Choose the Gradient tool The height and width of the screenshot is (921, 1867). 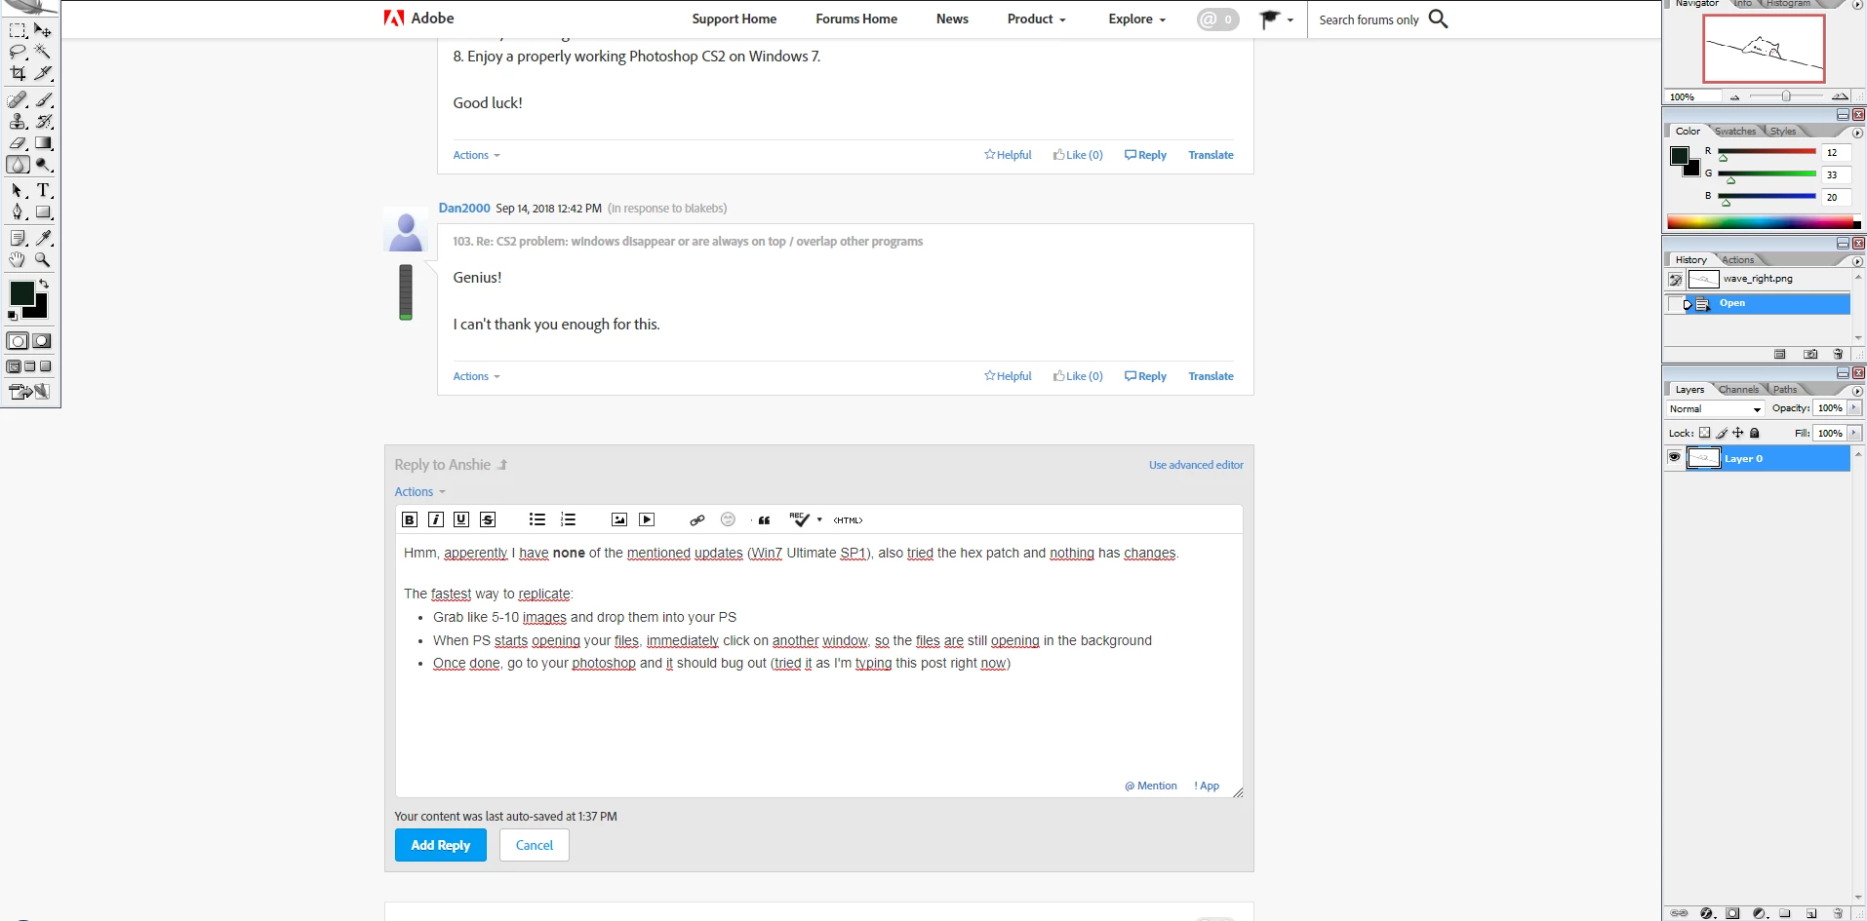pyautogui.click(x=44, y=142)
